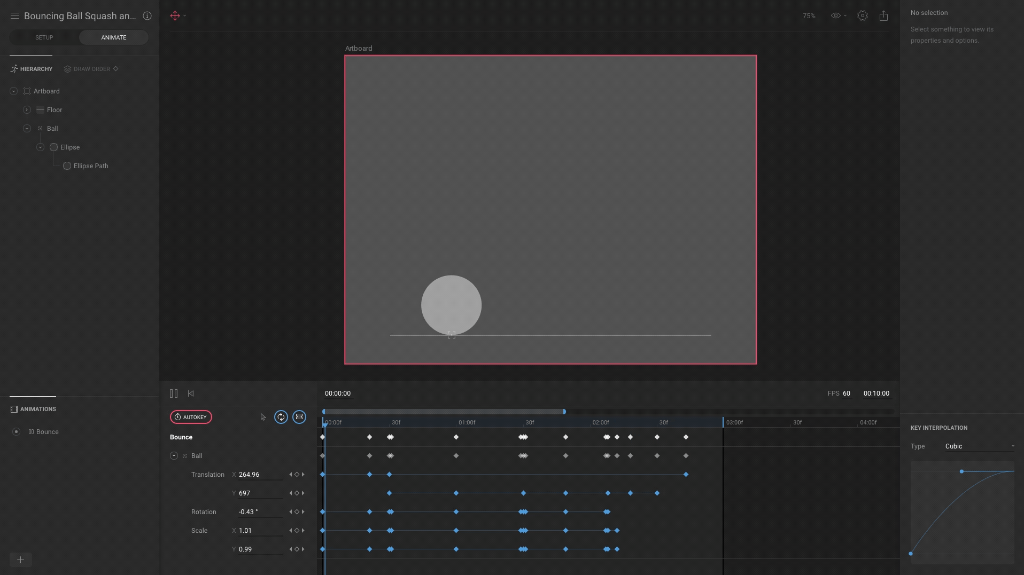The image size is (1024, 575).
Task: Open the settings gear icon
Action: (x=862, y=15)
